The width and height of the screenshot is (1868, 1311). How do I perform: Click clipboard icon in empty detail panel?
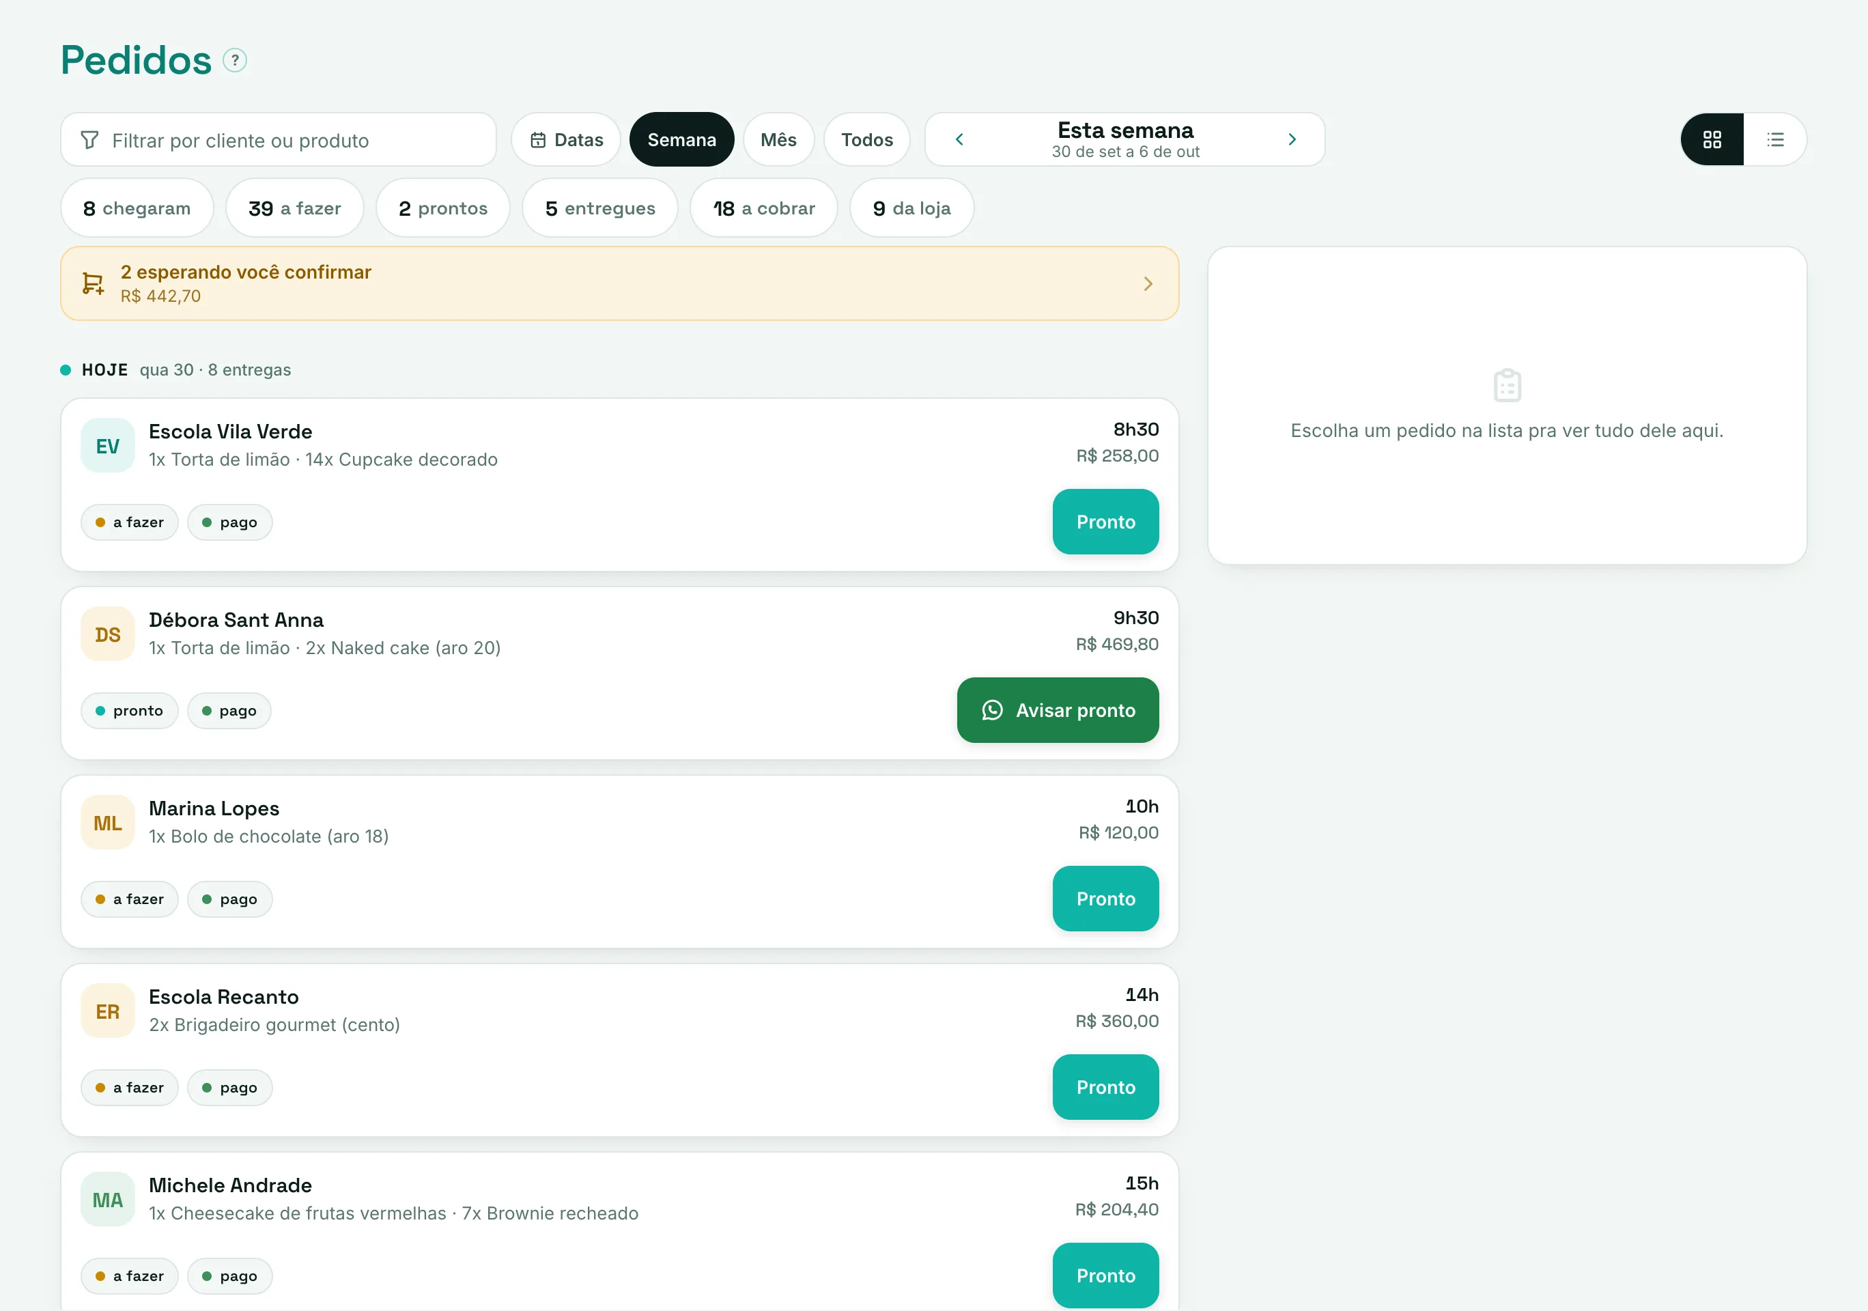click(1507, 385)
